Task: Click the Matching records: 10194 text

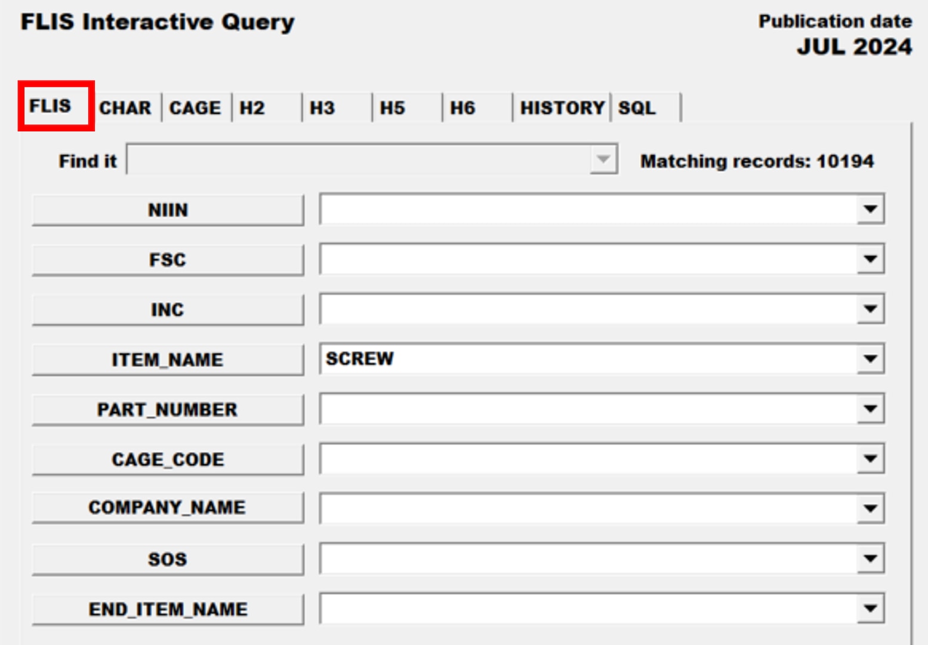Action: point(757,161)
